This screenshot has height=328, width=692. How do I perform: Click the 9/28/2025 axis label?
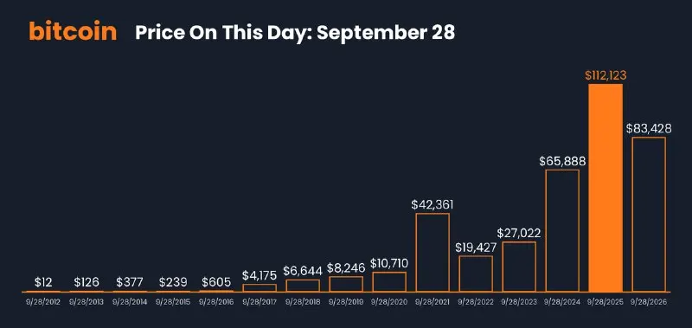605,303
